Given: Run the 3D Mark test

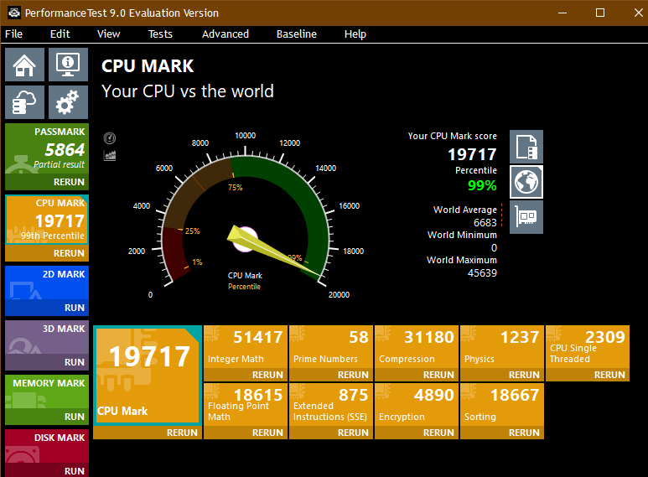Looking at the screenshot, I should 47,362.
